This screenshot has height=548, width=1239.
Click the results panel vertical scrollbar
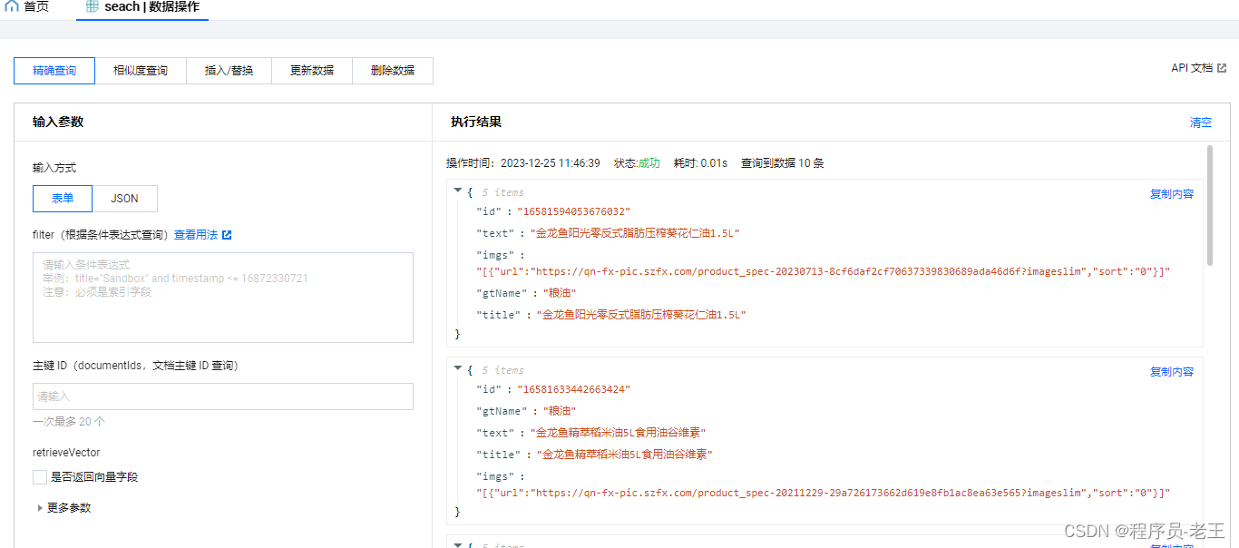(1210, 205)
